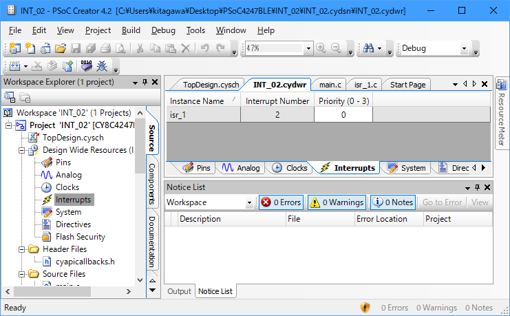This screenshot has height=316, width=510.
Task: Toggle the 0 Errors filter
Action: point(281,202)
